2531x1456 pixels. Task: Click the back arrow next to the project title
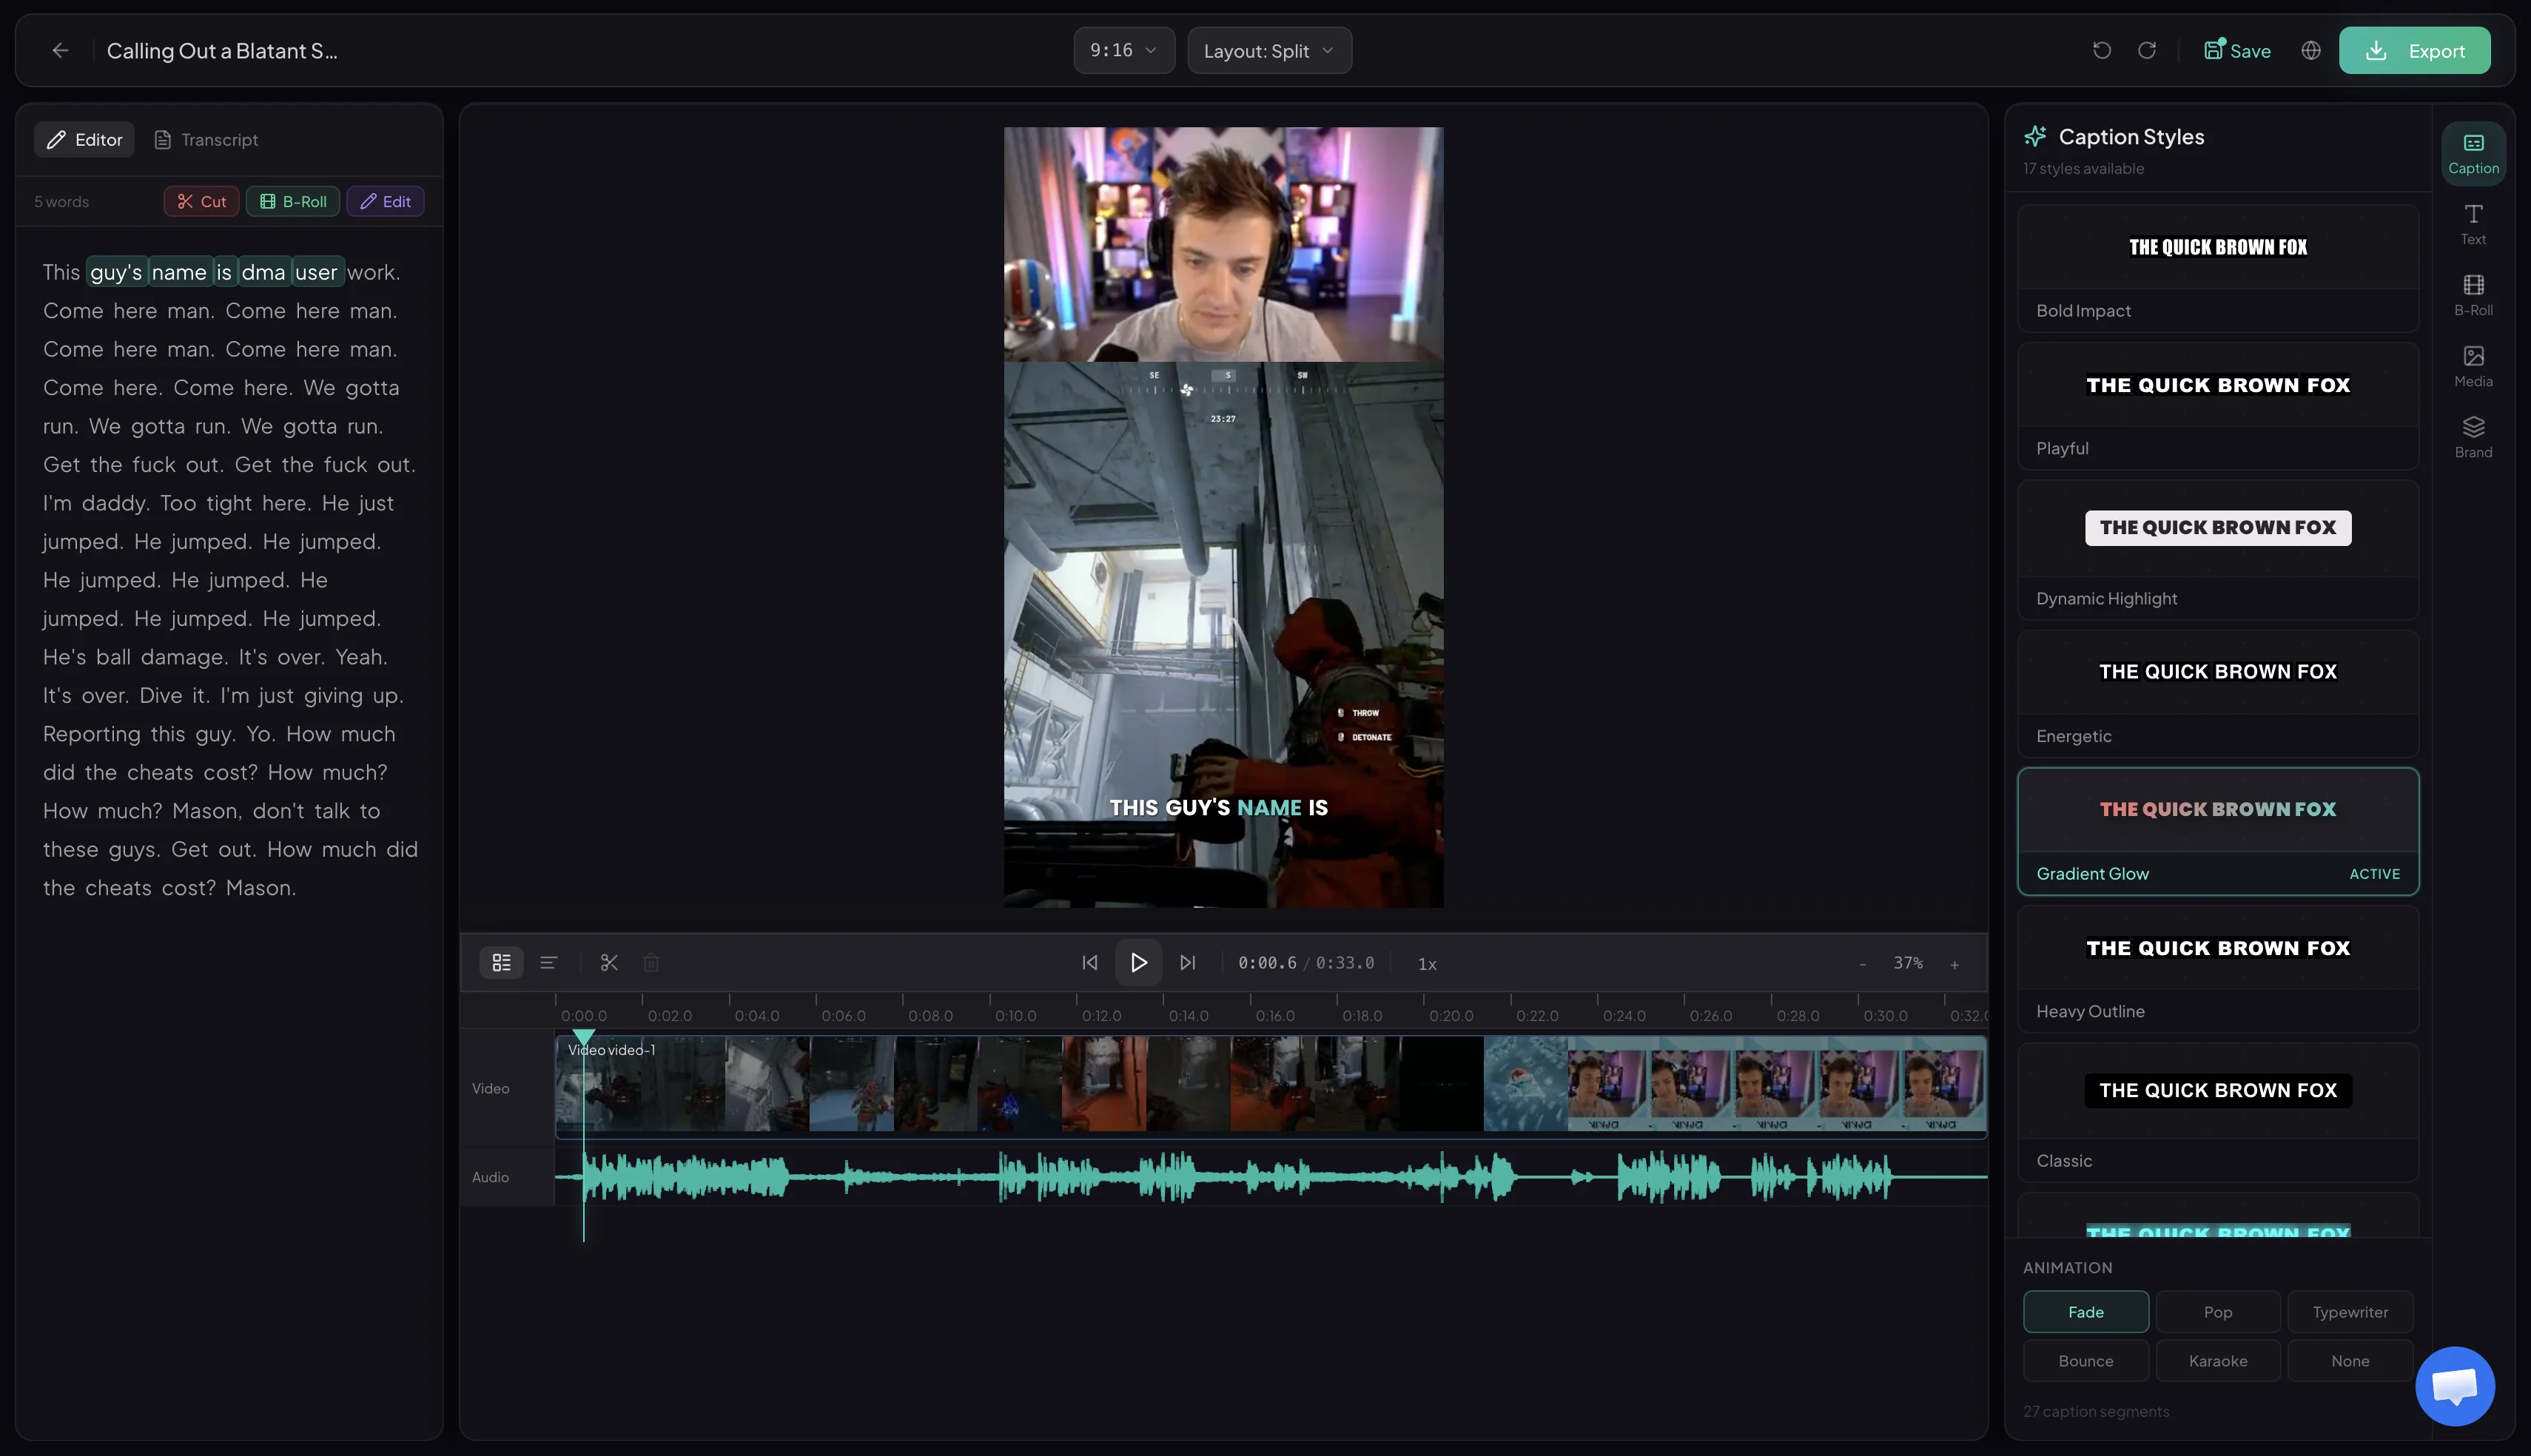[60, 50]
